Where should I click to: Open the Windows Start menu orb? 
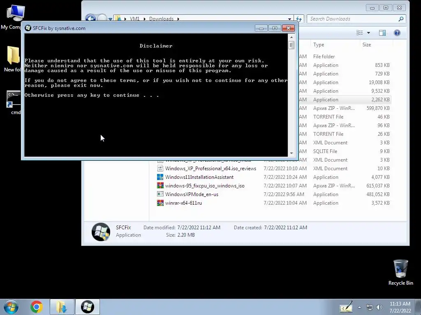click(11, 307)
